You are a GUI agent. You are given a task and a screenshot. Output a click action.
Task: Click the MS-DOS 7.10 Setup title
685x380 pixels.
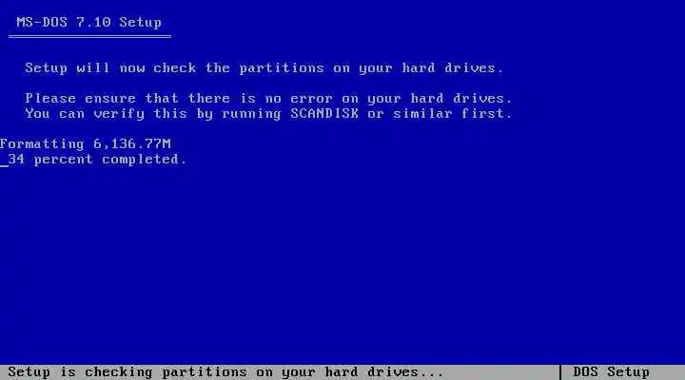click(89, 22)
